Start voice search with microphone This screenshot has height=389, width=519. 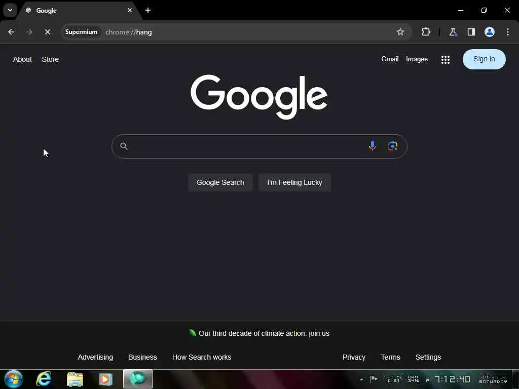pyautogui.click(x=373, y=146)
